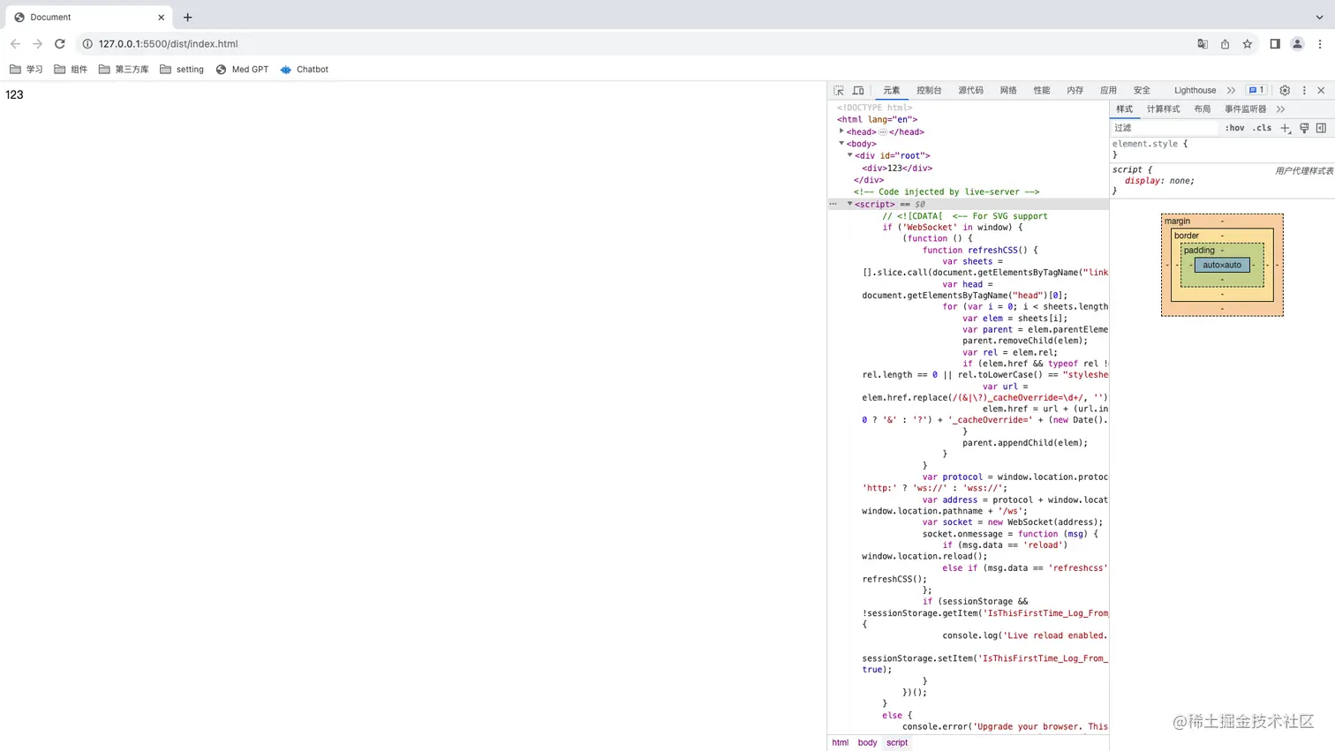
Task: Switch to the 计算样式 sidebar tab
Action: tap(1163, 109)
